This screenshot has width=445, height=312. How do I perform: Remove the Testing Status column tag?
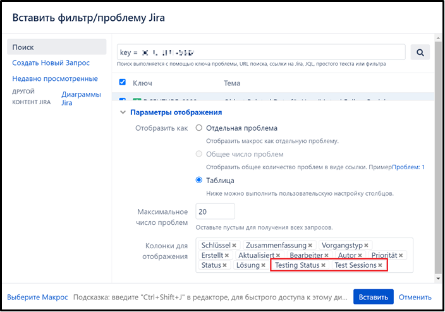(323, 265)
